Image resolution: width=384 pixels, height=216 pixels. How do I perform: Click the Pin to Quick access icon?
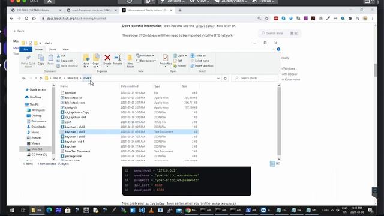click(28, 58)
